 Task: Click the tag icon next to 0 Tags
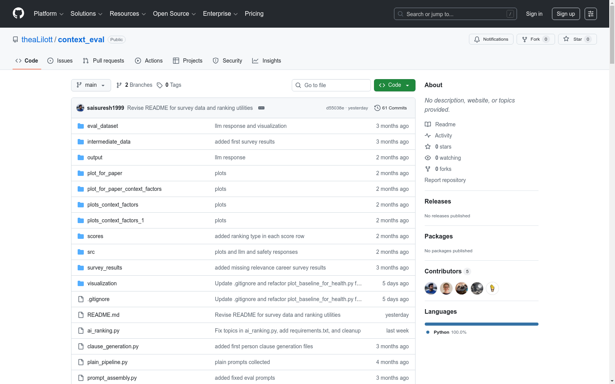click(160, 85)
